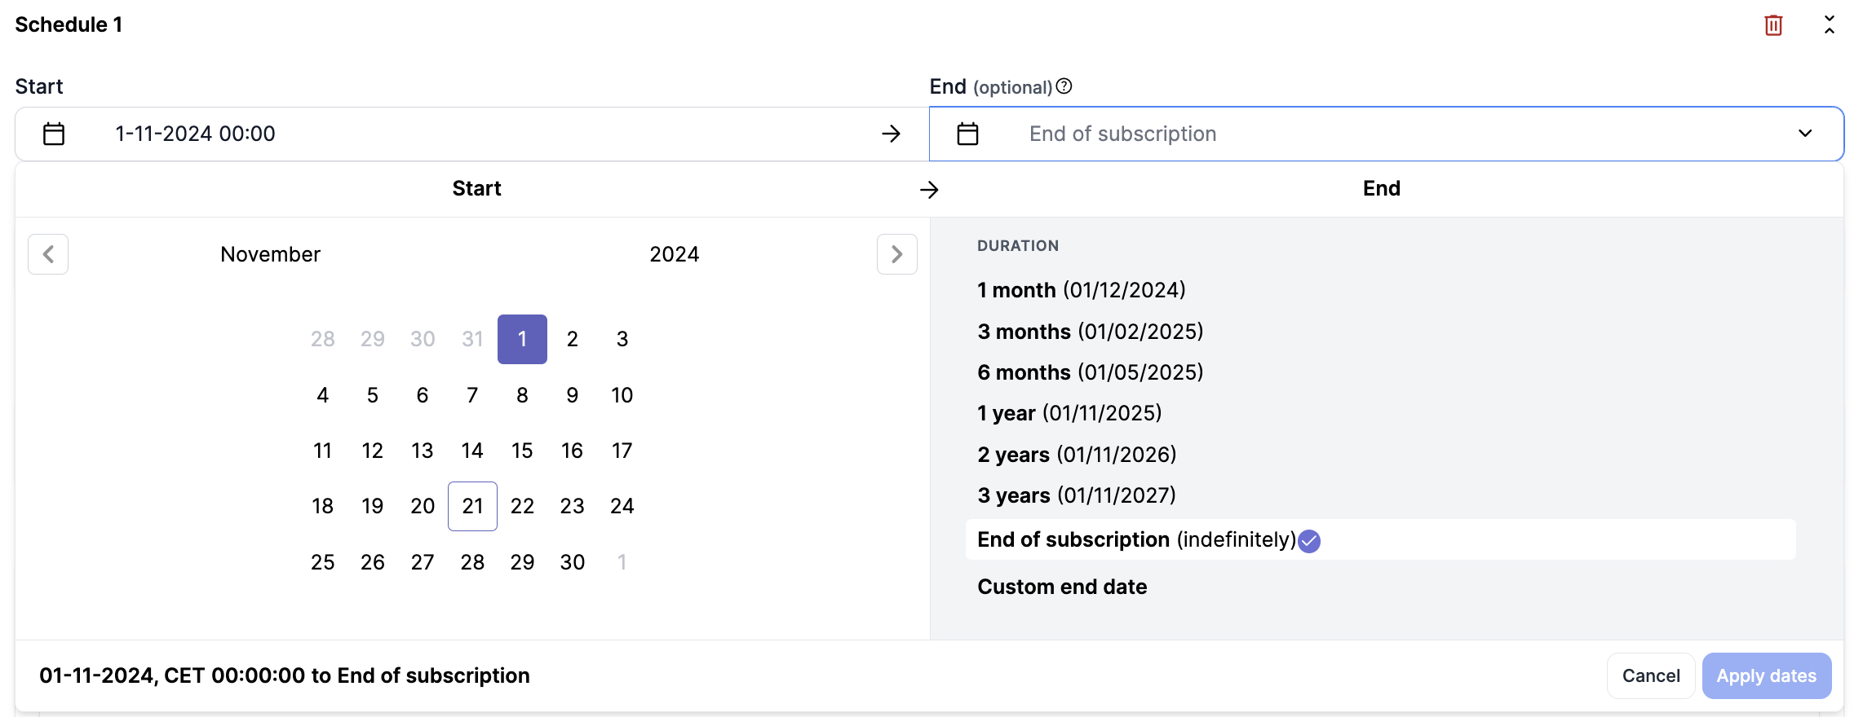Pick the 6 months duration option
The height and width of the screenshot is (717, 1863).
(x=1090, y=372)
